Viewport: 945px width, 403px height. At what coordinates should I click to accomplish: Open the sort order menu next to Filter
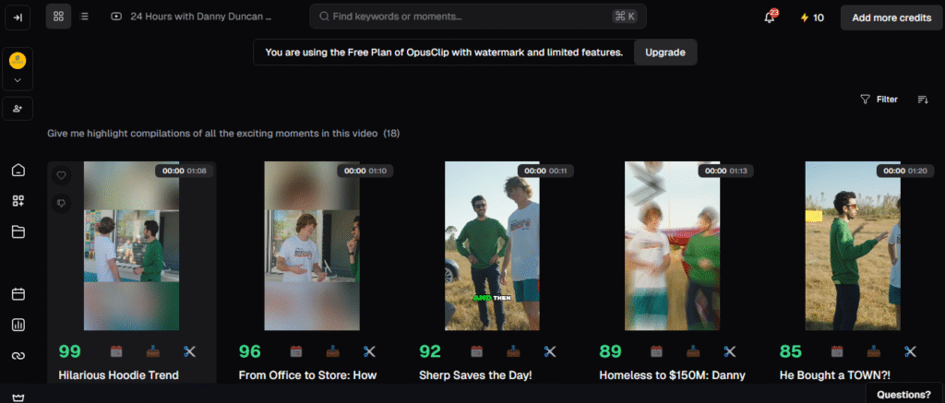click(922, 100)
